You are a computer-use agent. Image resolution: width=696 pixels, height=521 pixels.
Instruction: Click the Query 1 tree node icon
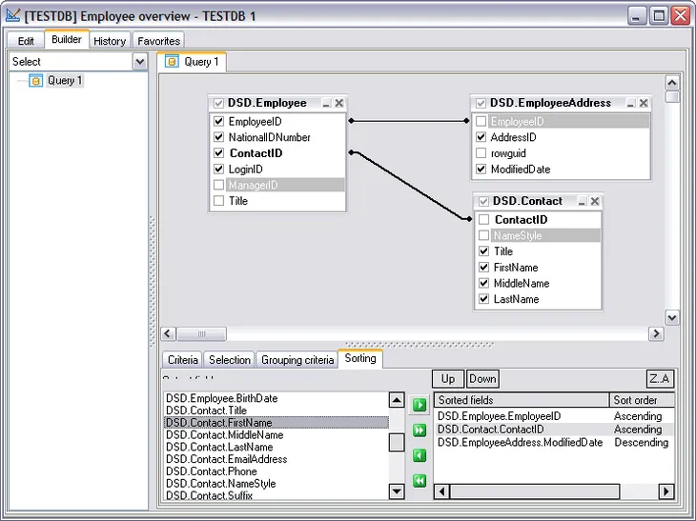(x=36, y=81)
